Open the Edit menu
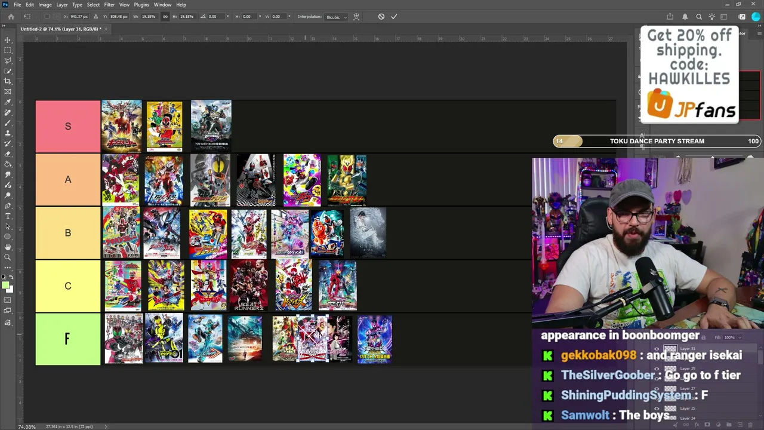Viewport: 764px width, 430px height. pos(30,5)
